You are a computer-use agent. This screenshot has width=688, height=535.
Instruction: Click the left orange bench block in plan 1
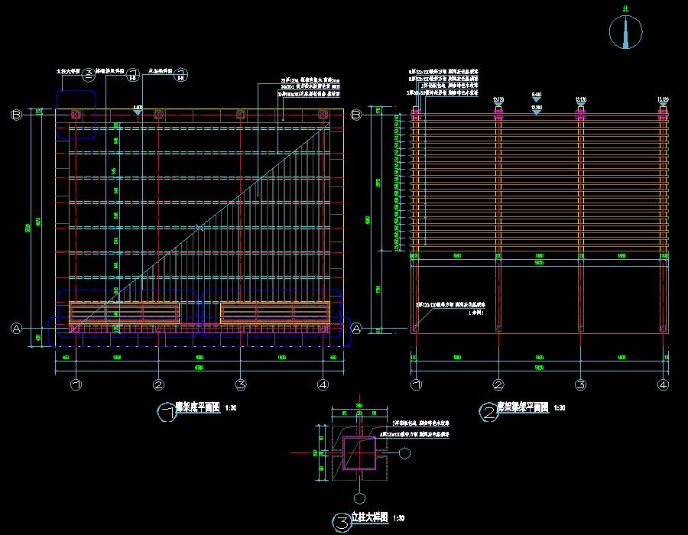point(125,312)
